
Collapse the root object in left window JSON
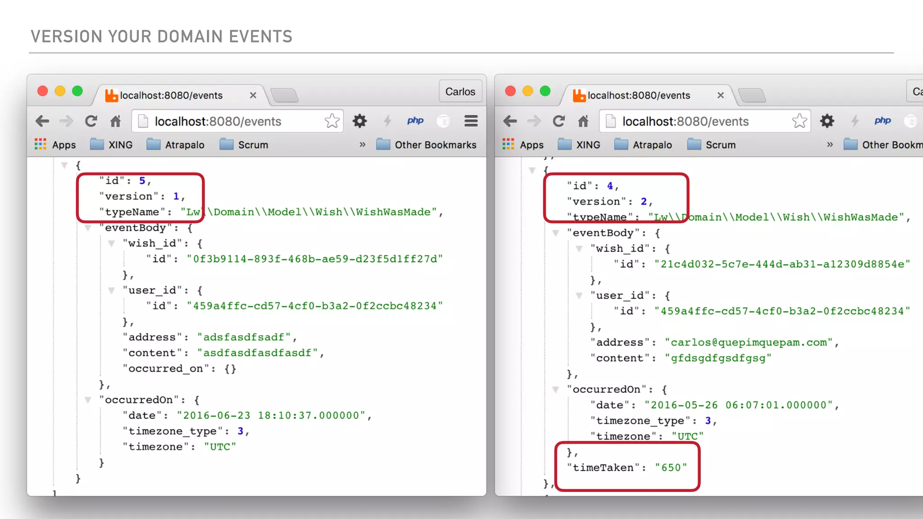[x=64, y=165]
